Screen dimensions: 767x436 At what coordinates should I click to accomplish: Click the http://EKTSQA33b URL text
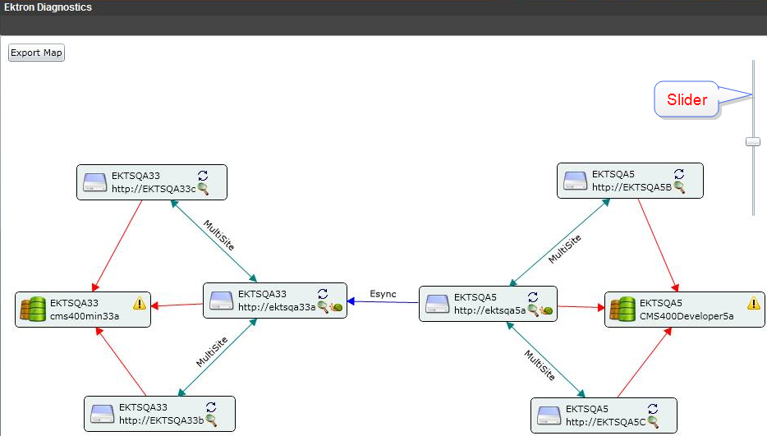click(x=162, y=420)
